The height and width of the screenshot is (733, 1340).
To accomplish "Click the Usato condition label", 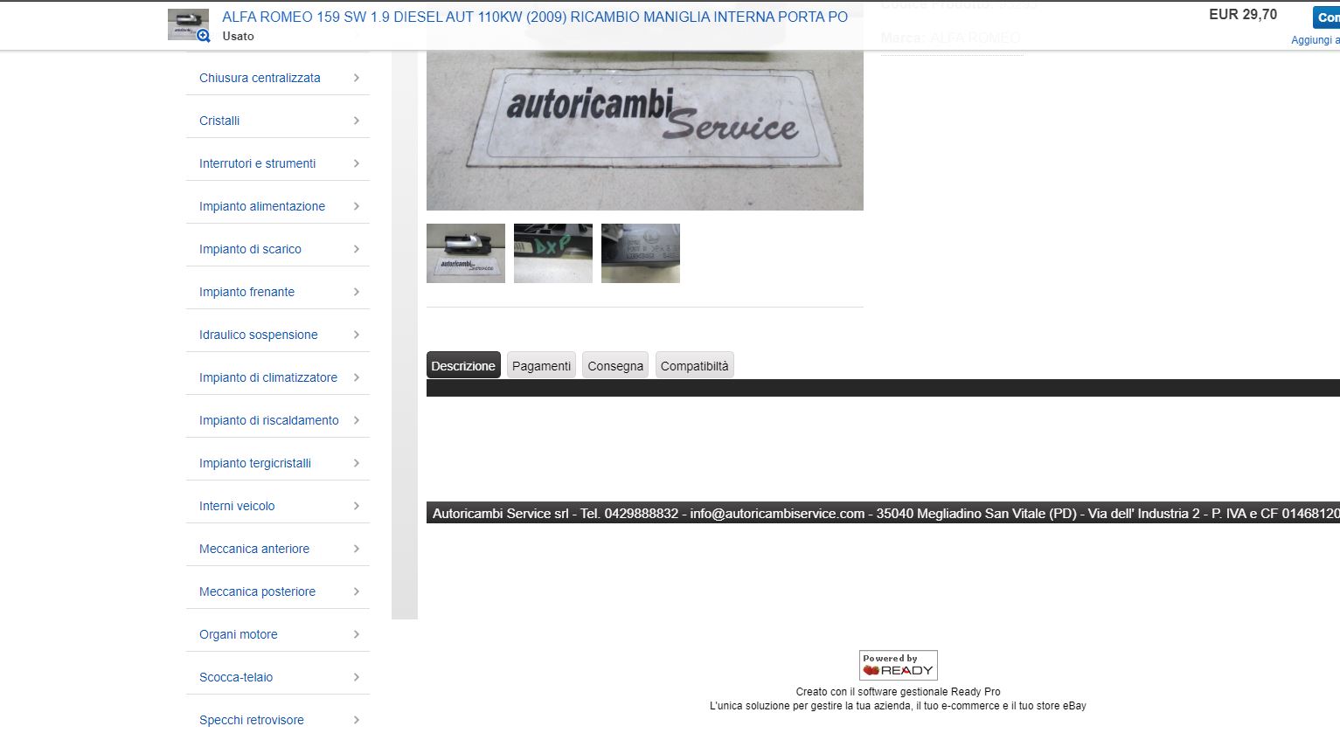I will pyautogui.click(x=238, y=36).
